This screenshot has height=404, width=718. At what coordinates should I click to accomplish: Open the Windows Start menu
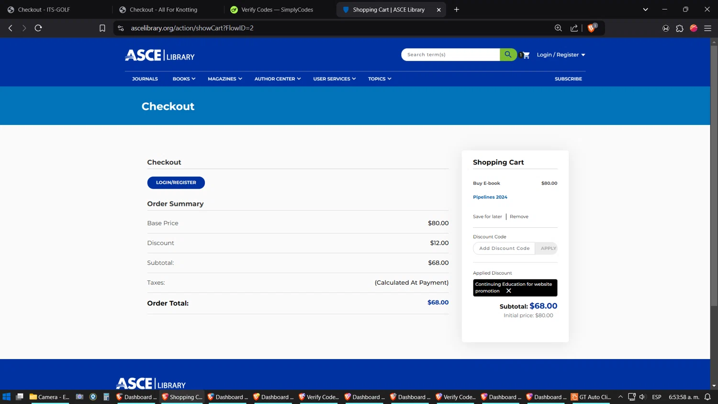click(x=7, y=397)
